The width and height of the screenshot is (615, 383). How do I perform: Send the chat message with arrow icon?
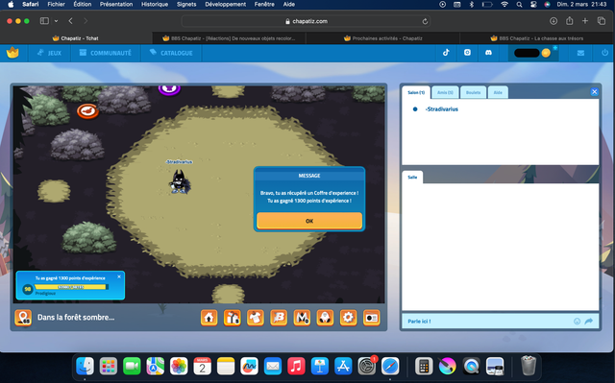click(x=589, y=322)
